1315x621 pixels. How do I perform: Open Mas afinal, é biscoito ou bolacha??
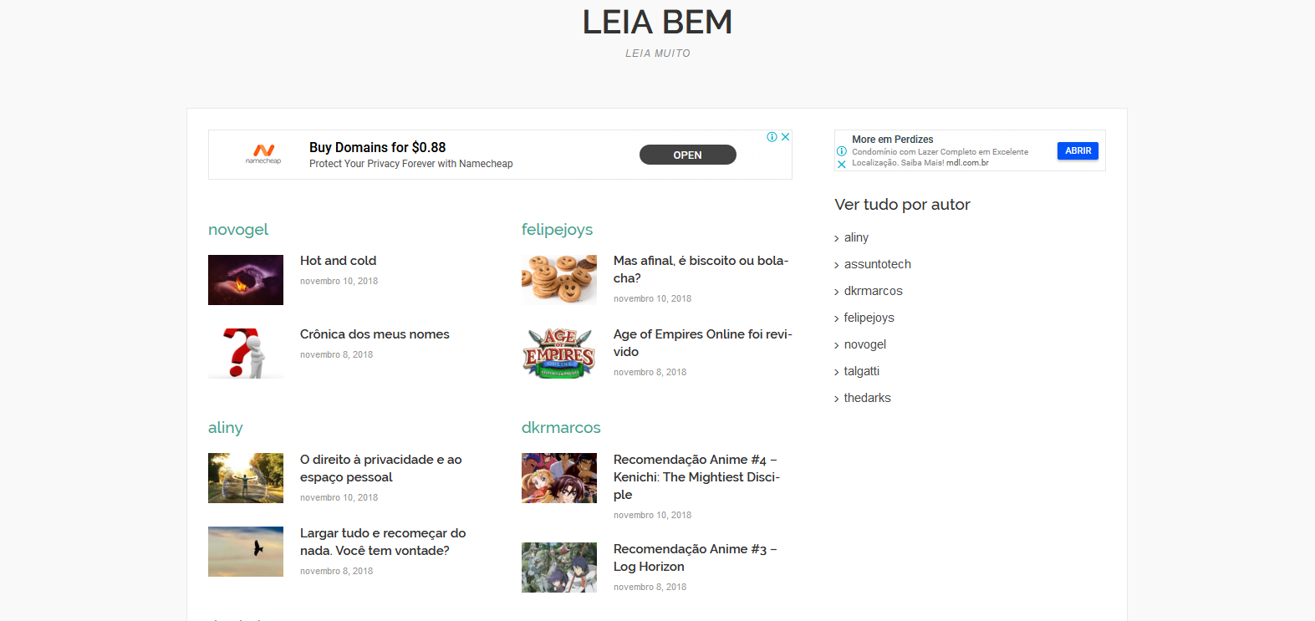[x=701, y=268]
